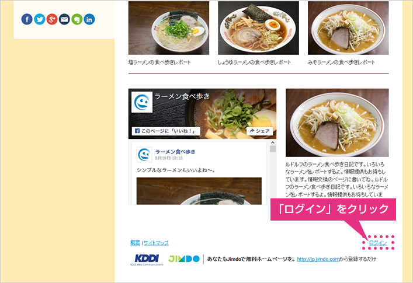Open the しょうゆラーメン report thumbnail
Image resolution: width=413 pixels, height=283 pixels.
258,28
